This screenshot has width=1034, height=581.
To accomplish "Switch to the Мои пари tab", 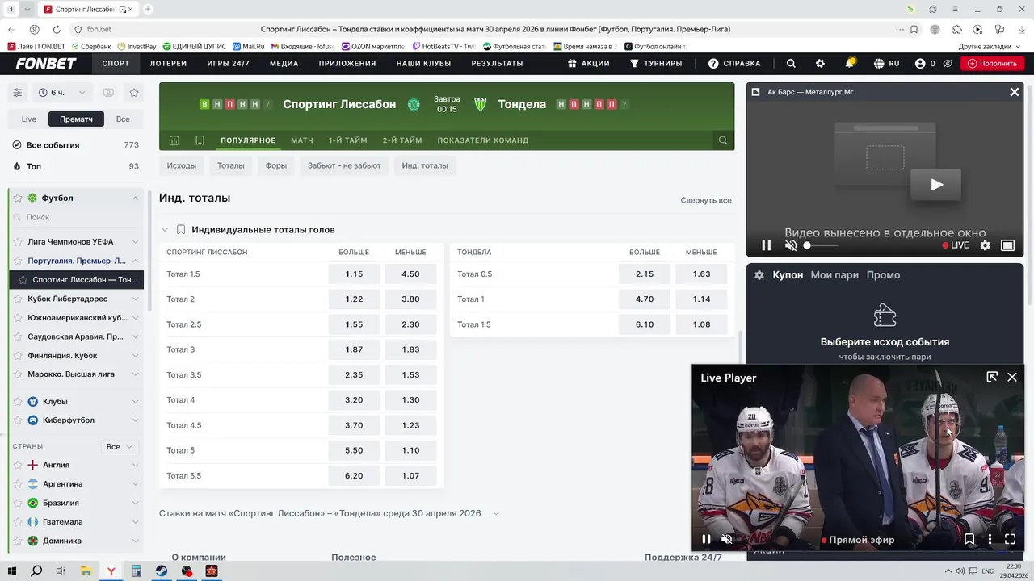I will (834, 275).
